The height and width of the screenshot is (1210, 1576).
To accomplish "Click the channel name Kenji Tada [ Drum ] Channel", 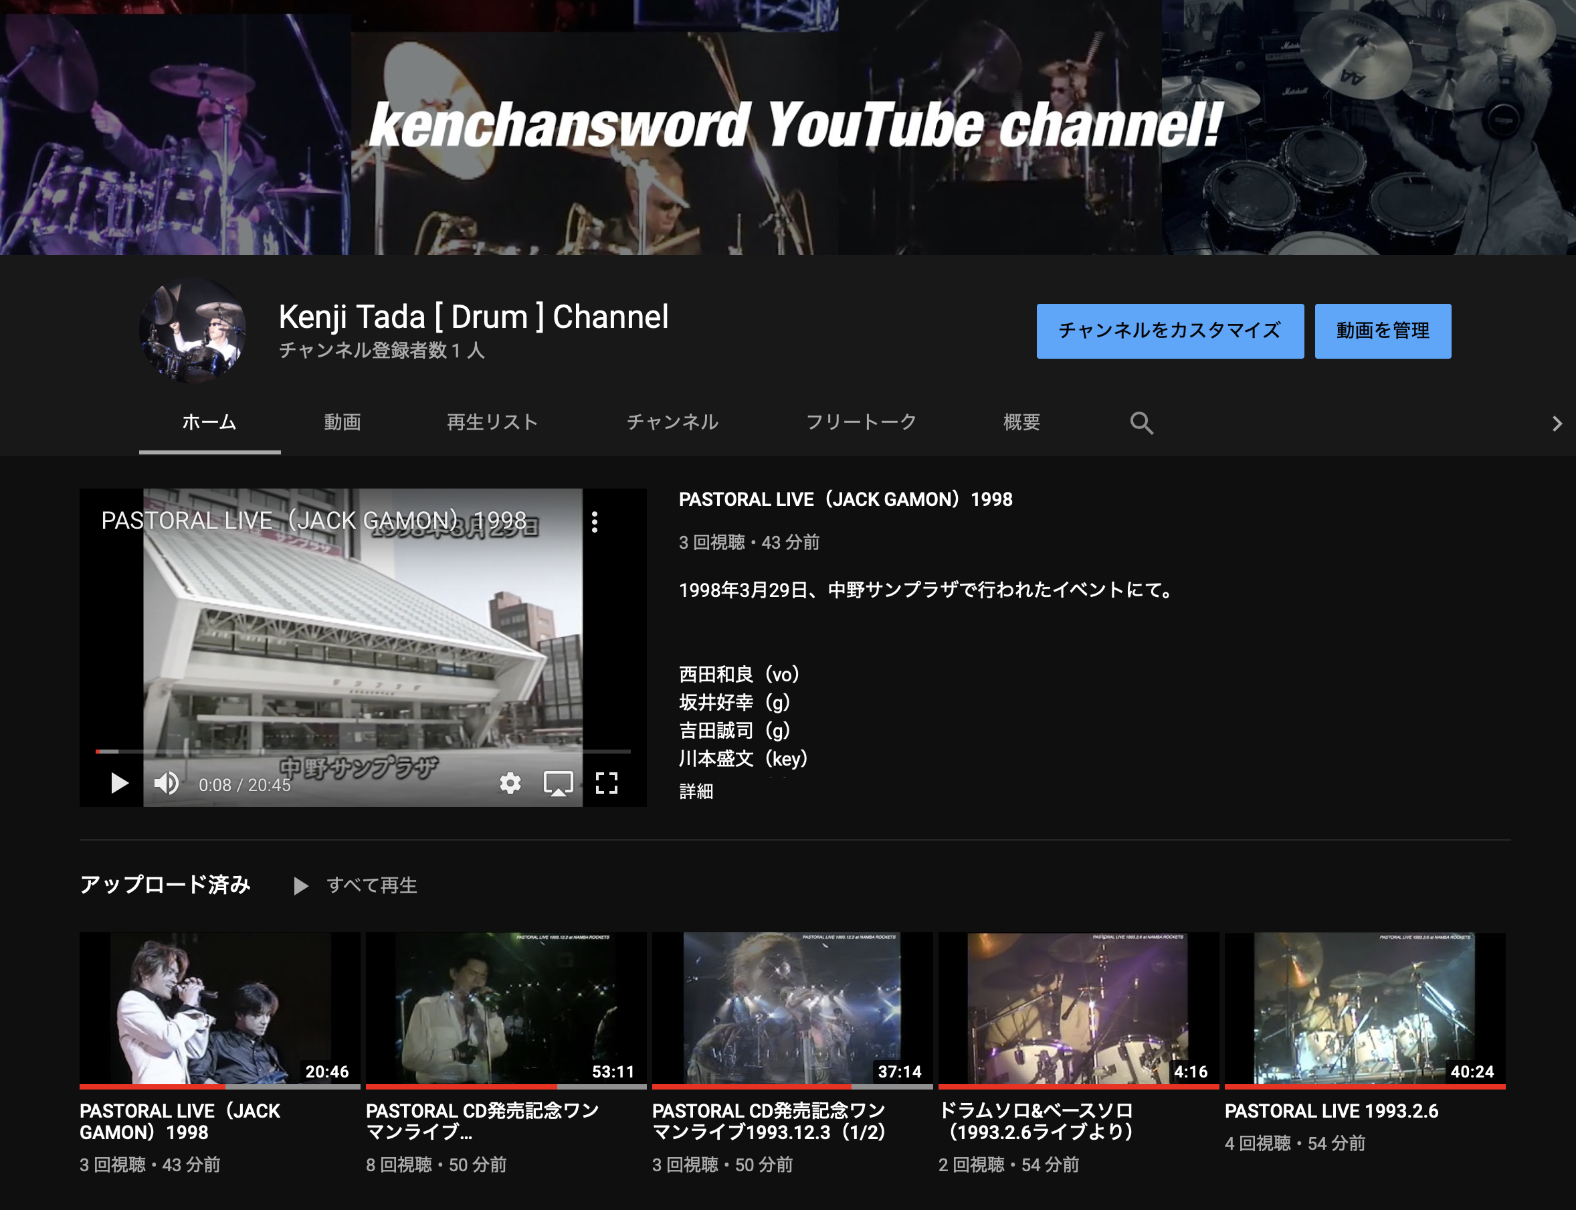I will pos(474,317).
